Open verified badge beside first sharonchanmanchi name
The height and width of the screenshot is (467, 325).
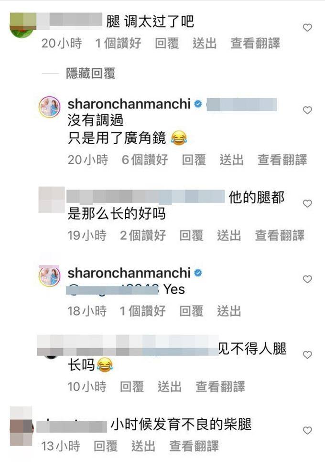coord(198,104)
